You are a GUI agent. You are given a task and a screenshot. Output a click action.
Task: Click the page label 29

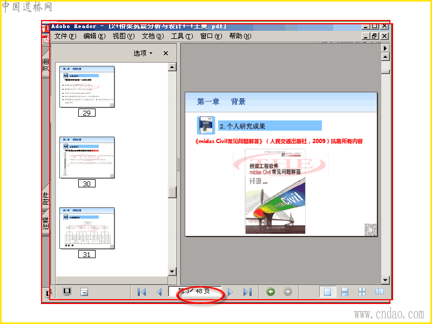(x=87, y=113)
